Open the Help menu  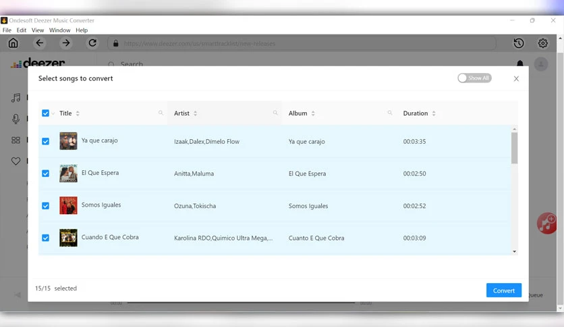82,30
